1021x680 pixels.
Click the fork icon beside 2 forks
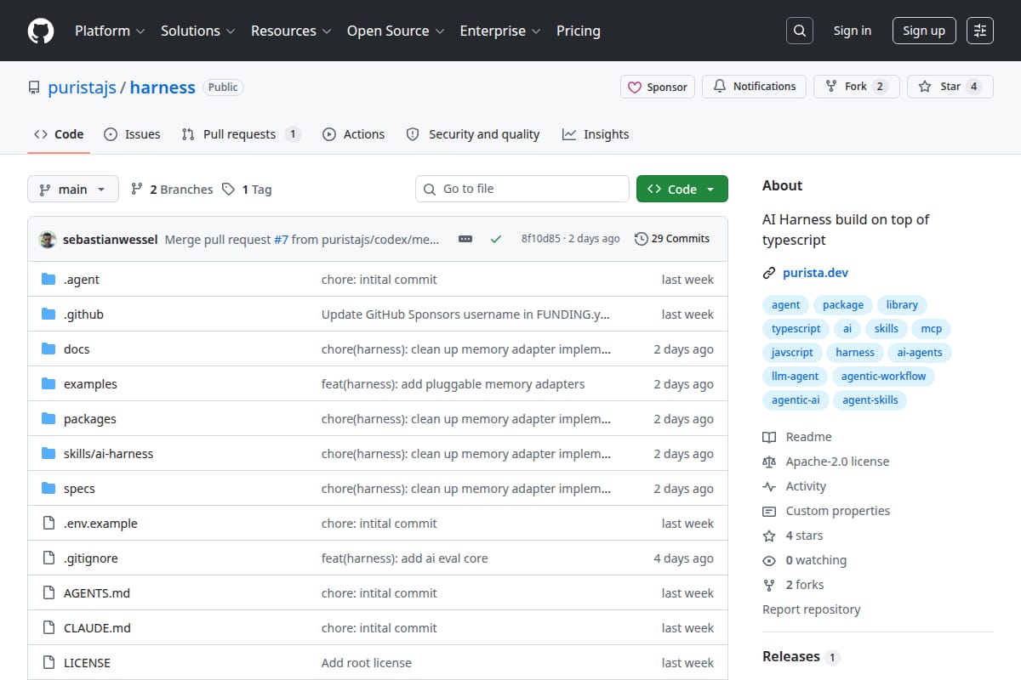coord(769,585)
